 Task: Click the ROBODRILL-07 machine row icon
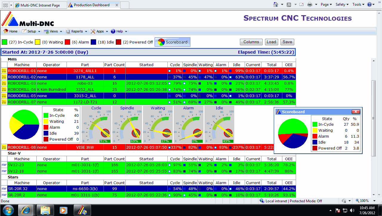click(4, 102)
